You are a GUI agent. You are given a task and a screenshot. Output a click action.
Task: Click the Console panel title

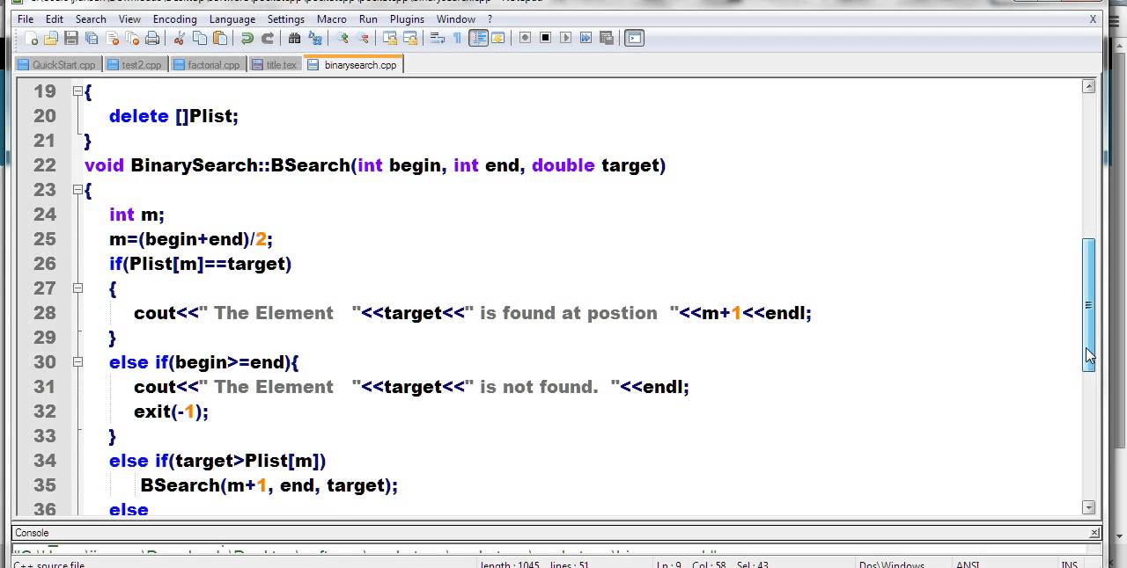[x=33, y=533]
